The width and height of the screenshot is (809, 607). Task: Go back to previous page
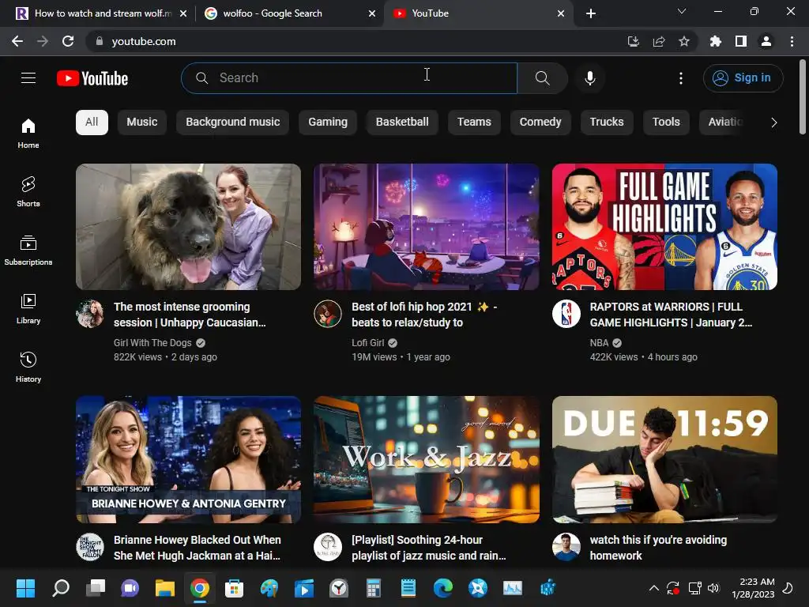point(17,41)
